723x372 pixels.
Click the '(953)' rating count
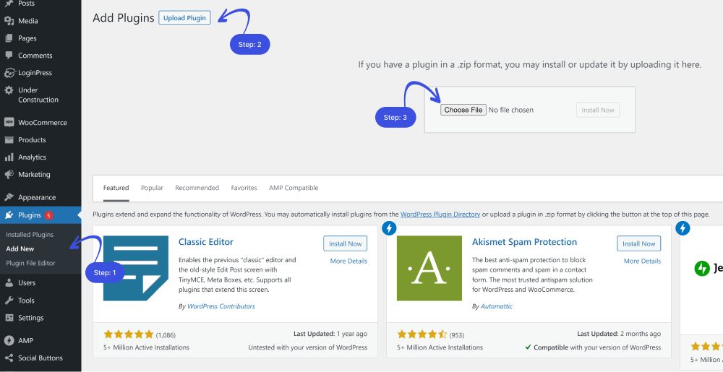tap(456, 335)
